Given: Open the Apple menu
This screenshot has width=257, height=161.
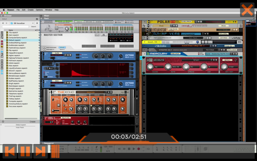Looking at the screenshot, I should pos(4,10).
